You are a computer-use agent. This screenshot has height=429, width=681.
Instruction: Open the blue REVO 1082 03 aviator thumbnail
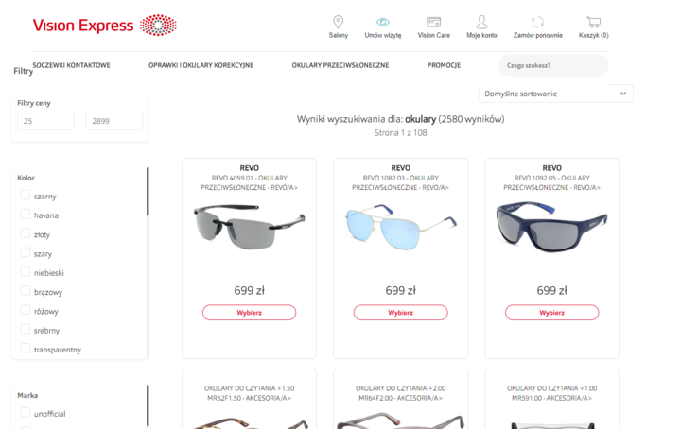(400, 227)
